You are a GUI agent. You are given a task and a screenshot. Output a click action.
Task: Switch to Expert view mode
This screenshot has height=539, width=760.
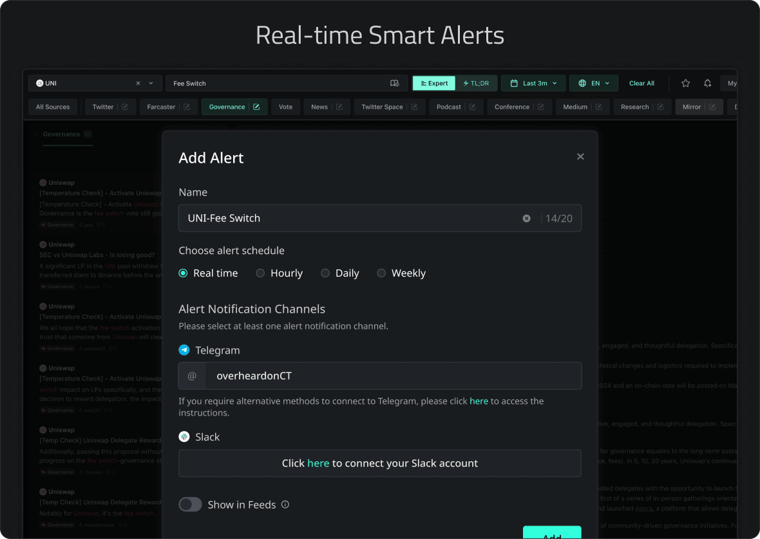coord(434,83)
